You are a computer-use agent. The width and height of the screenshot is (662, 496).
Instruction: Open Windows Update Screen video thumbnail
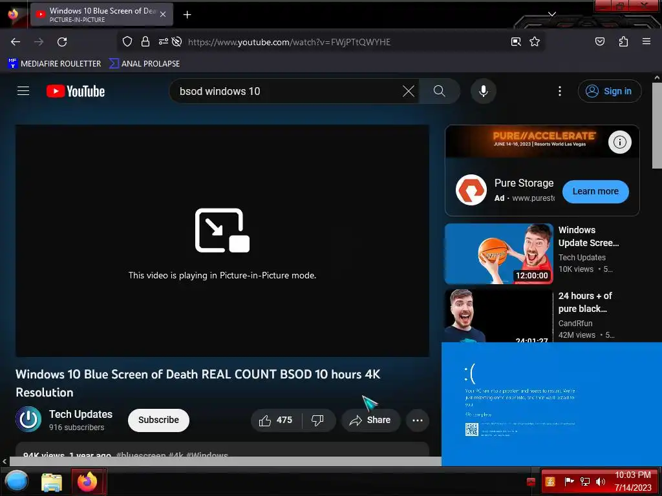498,254
